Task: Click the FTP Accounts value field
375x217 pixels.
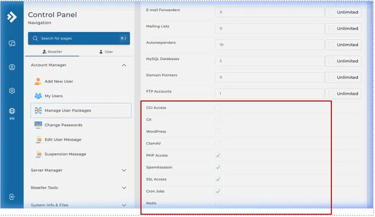Action: pyautogui.click(x=270, y=93)
